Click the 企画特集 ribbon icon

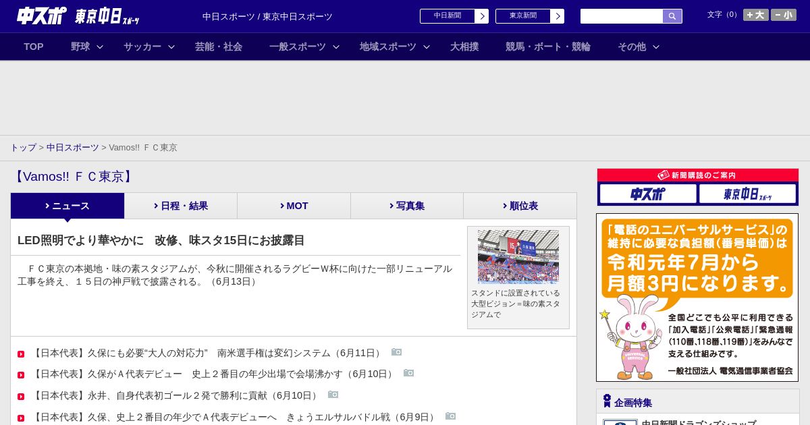tap(607, 401)
